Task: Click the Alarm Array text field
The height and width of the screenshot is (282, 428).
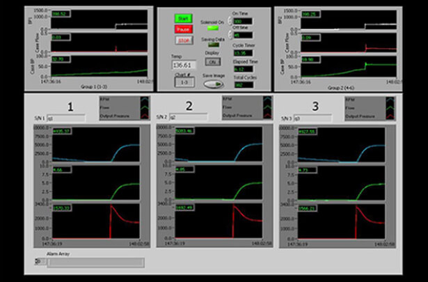Action: pos(96,263)
